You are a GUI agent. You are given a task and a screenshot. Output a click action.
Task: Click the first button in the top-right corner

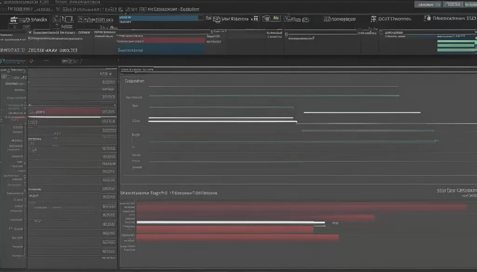428,4
